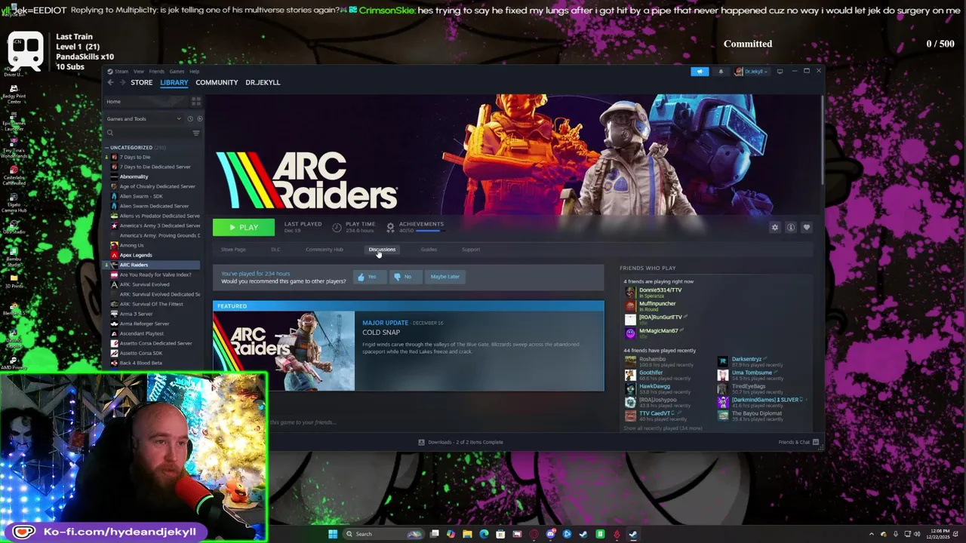
Task: Open the Steam menu
Action: tap(122, 72)
